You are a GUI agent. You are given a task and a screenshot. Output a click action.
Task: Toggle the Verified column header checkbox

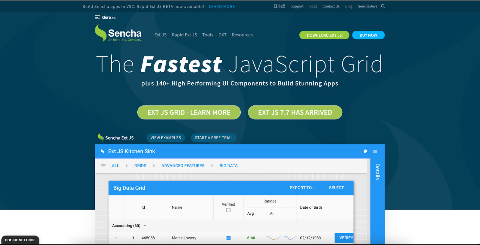[228, 210]
